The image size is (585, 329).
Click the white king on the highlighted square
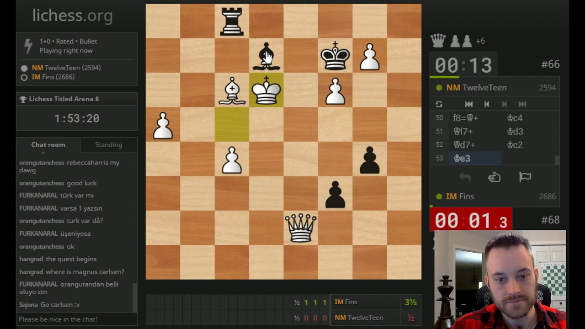(x=266, y=90)
